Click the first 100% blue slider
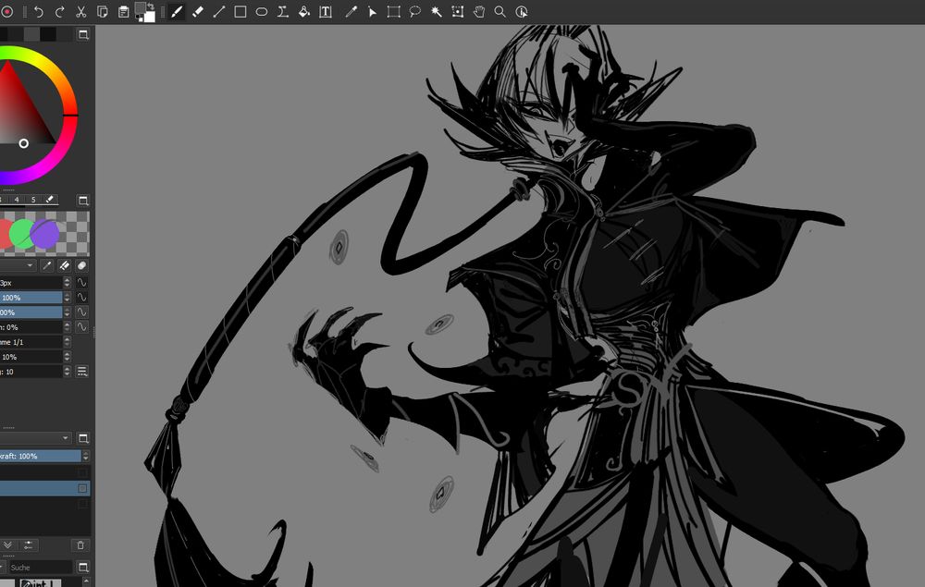This screenshot has height=587, width=925. click(31, 298)
